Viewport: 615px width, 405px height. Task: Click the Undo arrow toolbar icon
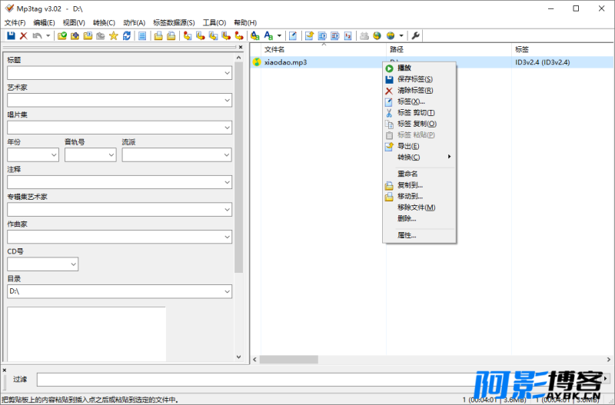pyautogui.click(x=37, y=35)
